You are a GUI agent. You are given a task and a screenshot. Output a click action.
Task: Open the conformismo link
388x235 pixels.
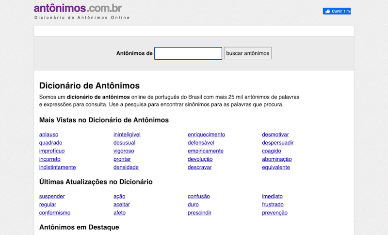(x=55, y=213)
